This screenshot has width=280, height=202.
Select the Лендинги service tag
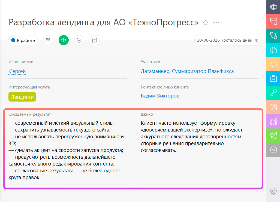pos(22,97)
